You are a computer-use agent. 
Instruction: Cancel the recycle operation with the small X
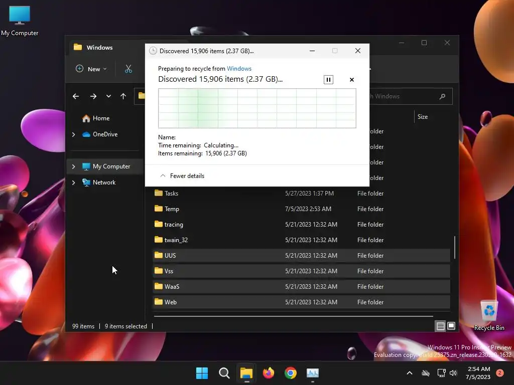click(352, 80)
